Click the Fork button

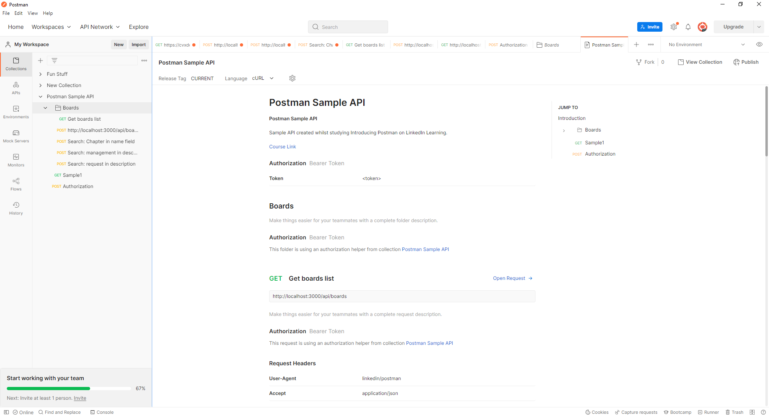pos(645,62)
